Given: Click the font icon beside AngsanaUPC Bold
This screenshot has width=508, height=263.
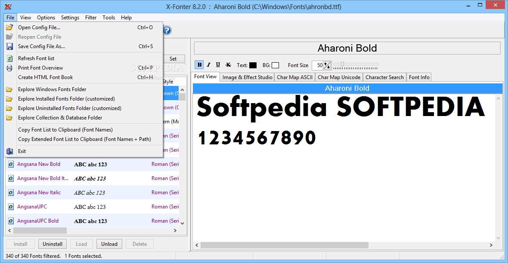Looking at the screenshot, I should [11, 221].
